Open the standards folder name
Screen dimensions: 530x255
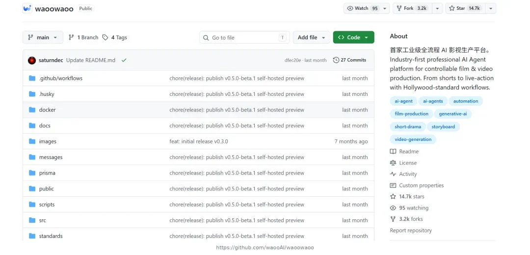point(51,236)
